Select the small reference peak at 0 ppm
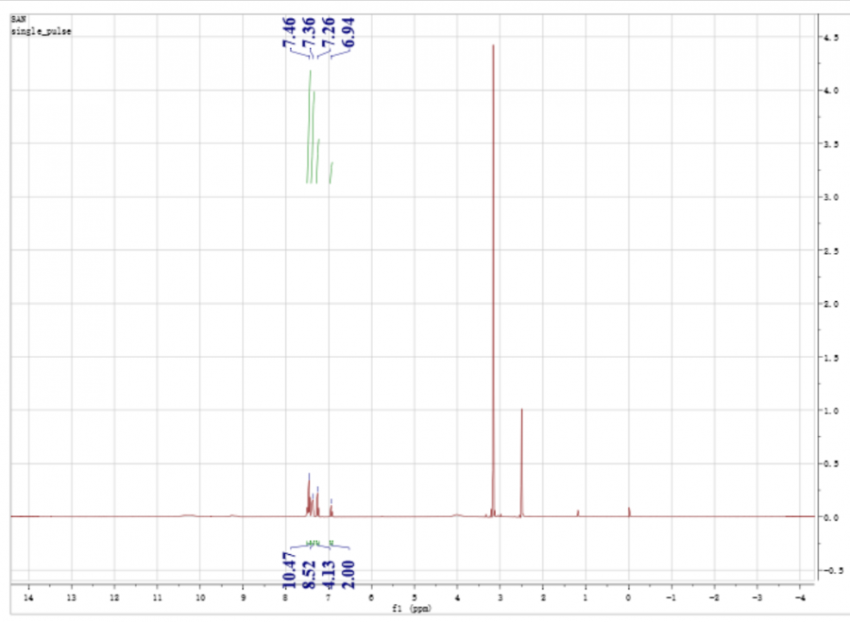850x622 pixels. pyautogui.click(x=629, y=512)
